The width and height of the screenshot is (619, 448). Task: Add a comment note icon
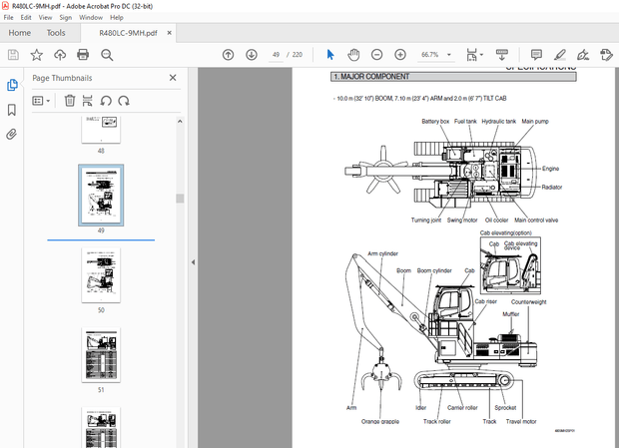click(536, 55)
